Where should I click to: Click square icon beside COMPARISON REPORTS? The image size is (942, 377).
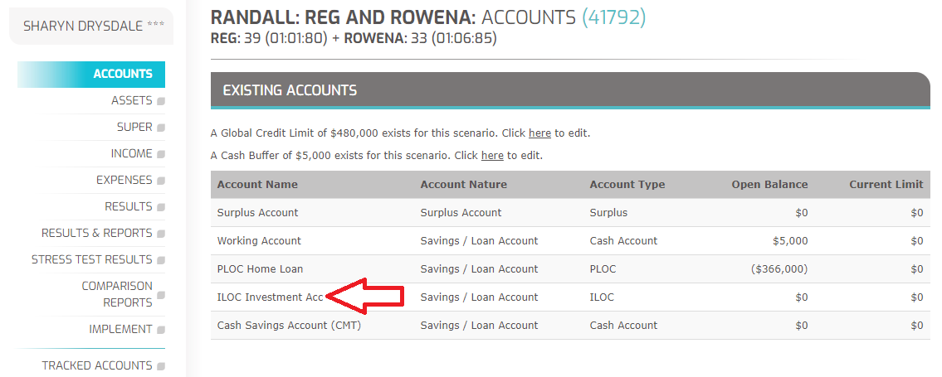click(161, 294)
